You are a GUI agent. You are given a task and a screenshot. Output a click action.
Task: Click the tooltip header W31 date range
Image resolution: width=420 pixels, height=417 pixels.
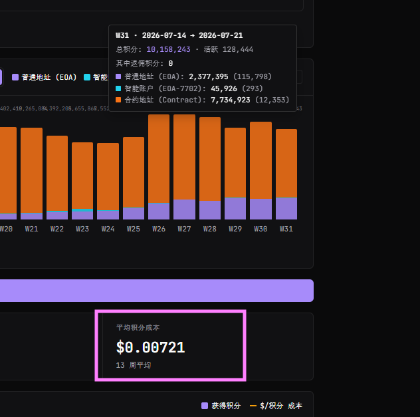tap(179, 35)
